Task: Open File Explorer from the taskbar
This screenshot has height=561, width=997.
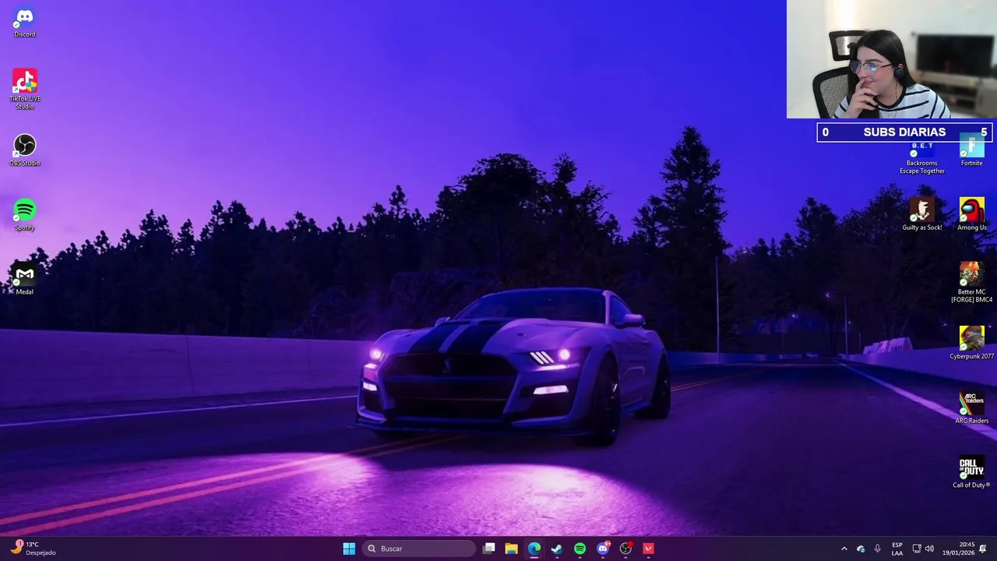Action: pos(511,549)
